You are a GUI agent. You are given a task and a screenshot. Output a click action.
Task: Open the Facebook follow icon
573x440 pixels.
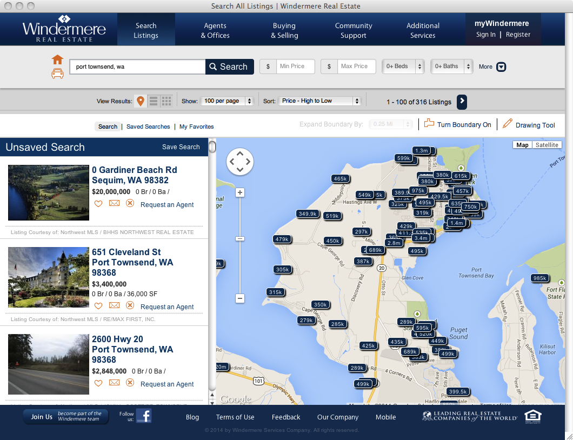144,416
